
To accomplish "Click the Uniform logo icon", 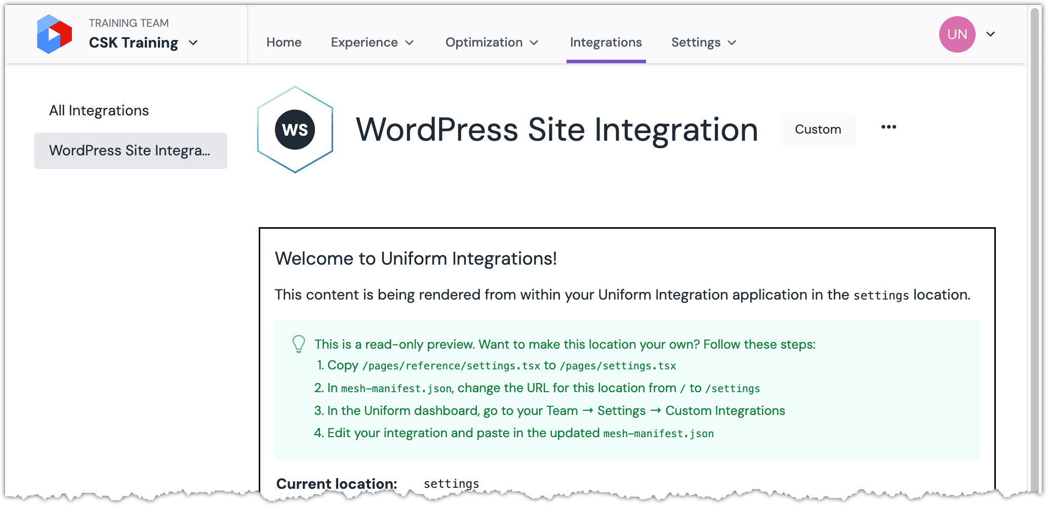I will coord(55,34).
